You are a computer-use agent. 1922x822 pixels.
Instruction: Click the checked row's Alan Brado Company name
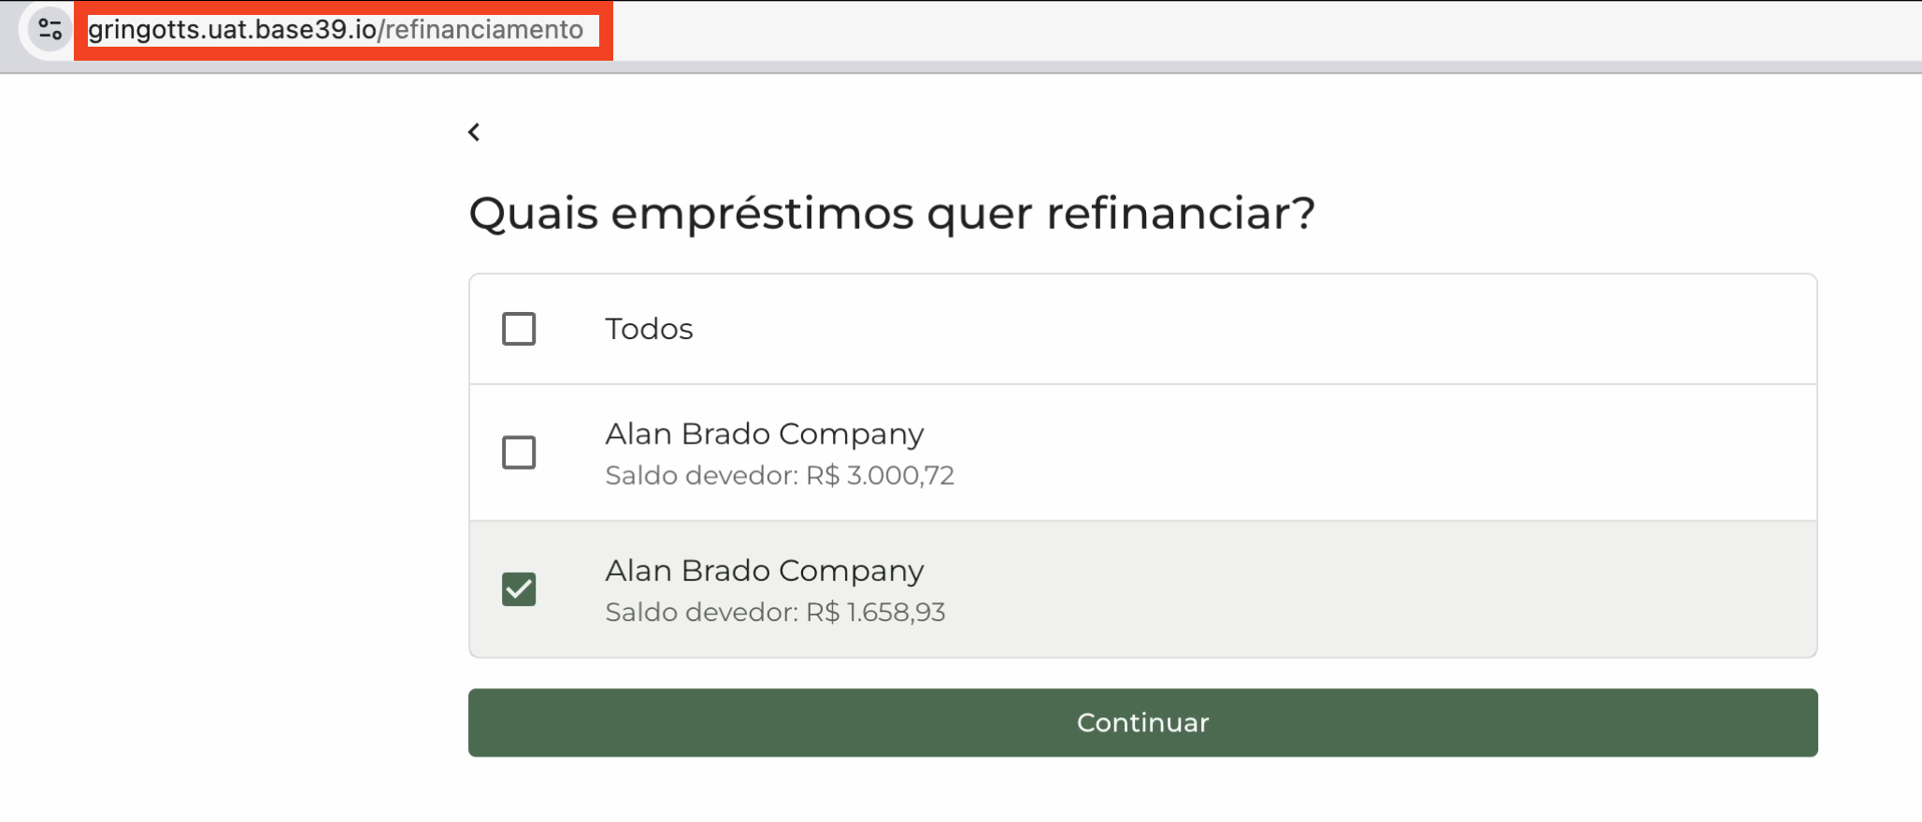click(764, 571)
